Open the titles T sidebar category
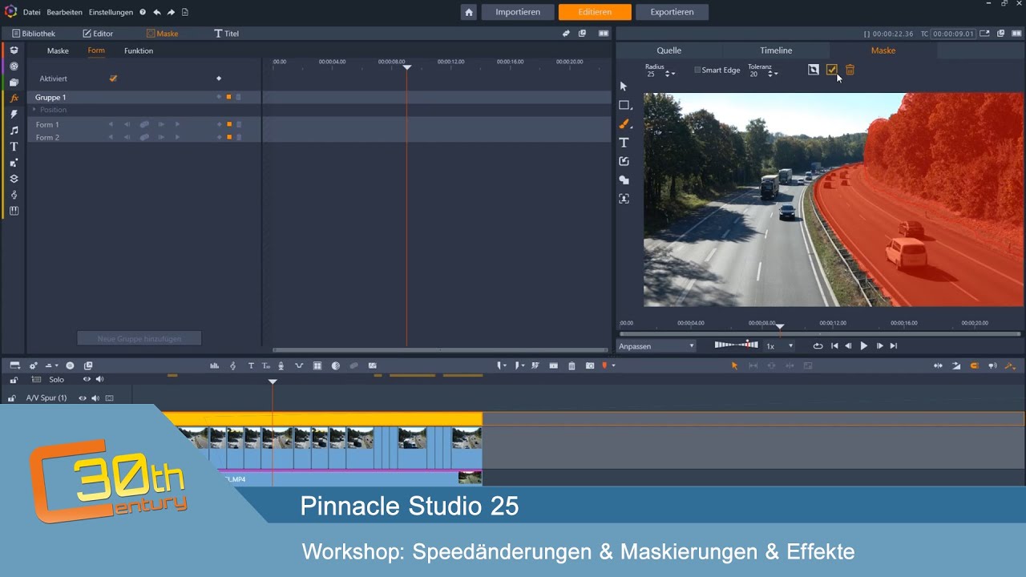 tap(14, 147)
